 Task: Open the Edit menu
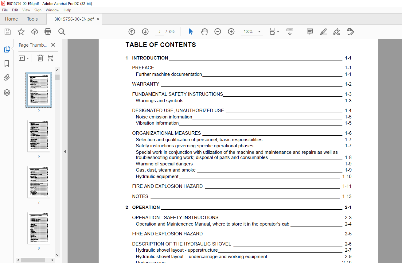point(15,10)
